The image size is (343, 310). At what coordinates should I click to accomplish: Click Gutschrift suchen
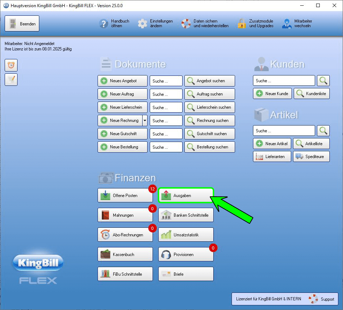point(210,134)
